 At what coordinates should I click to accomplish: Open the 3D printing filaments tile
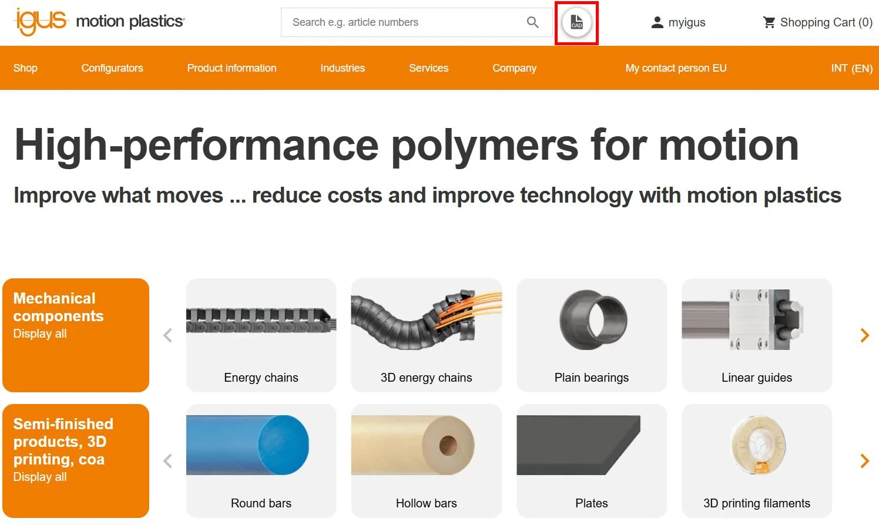pyautogui.click(x=757, y=461)
